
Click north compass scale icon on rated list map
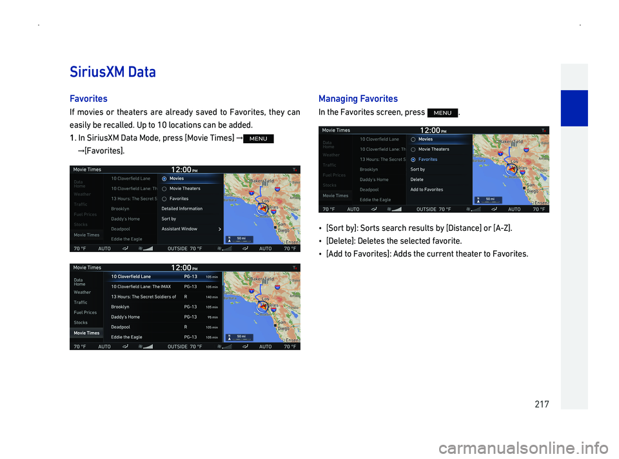pos(230,337)
